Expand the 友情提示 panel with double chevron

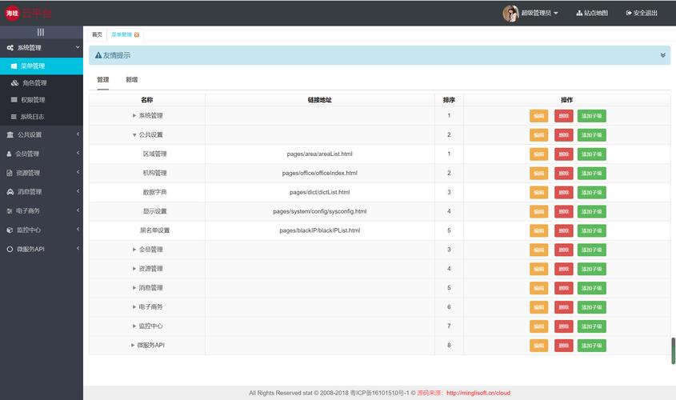click(x=662, y=55)
